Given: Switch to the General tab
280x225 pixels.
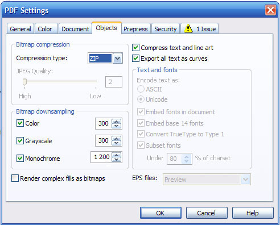Looking at the screenshot, I should coord(20,29).
